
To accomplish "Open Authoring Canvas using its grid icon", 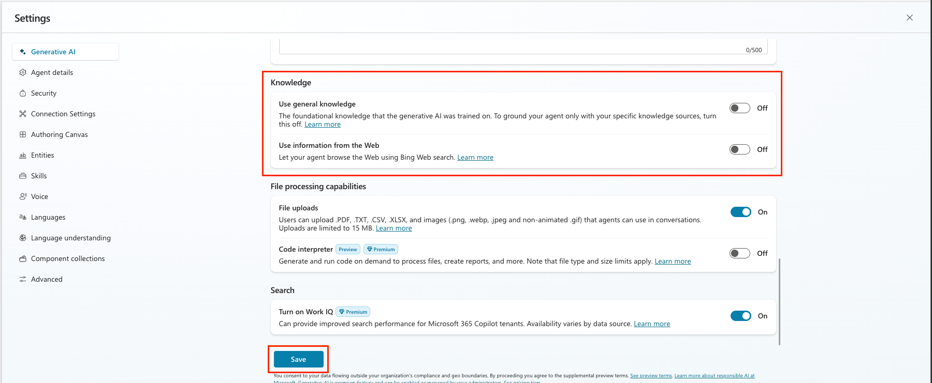I will coord(23,134).
